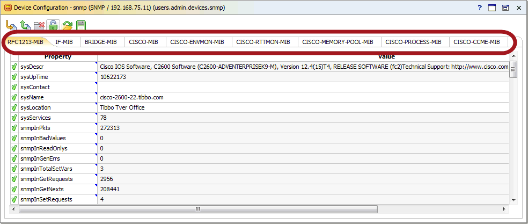
Task: Select the sysLocation property cell
Action: [57, 107]
